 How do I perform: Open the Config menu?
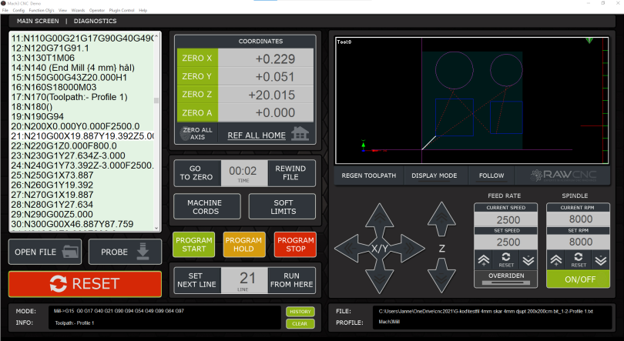[18, 10]
